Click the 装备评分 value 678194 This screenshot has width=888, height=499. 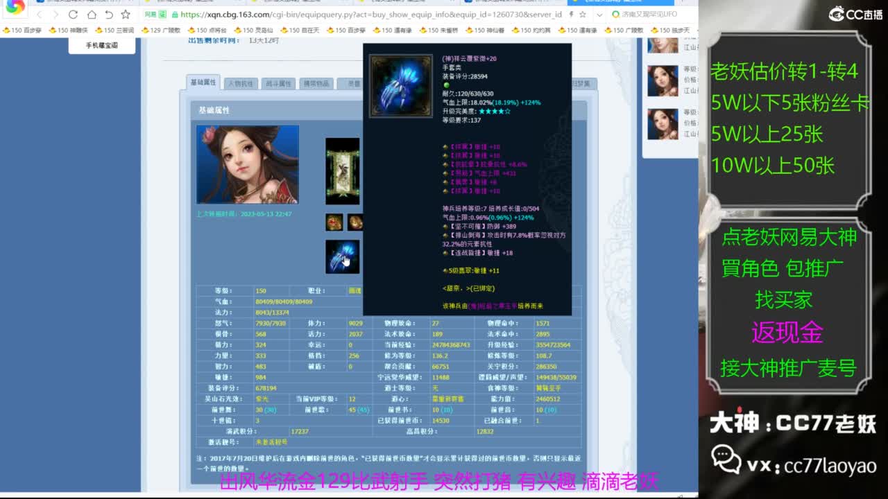pos(266,388)
